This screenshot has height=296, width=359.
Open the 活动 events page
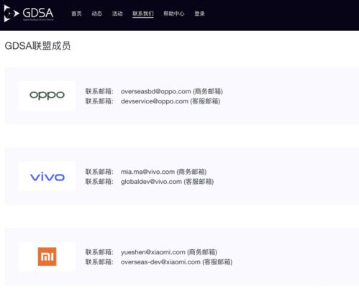pos(117,14)
